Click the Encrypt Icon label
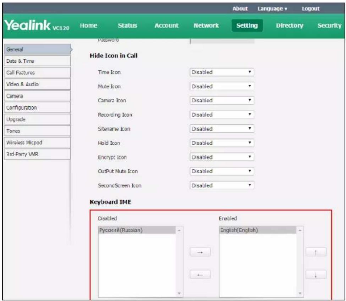Screen dimensions: 346x301 (112, 157)
